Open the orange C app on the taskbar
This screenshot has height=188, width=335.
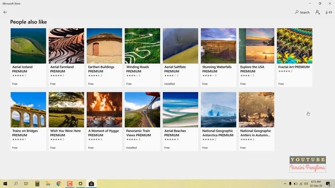(x=70, y=183)
